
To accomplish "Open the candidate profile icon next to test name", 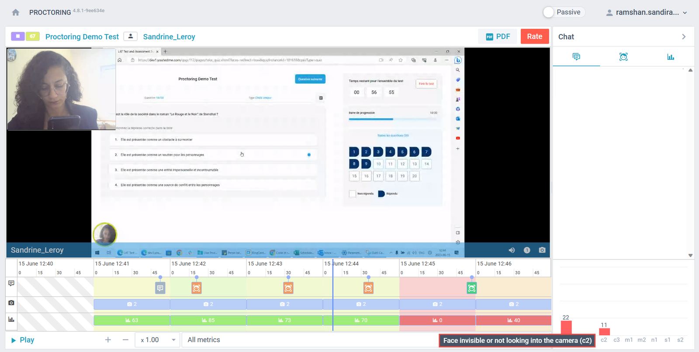I will coord(130,37).
